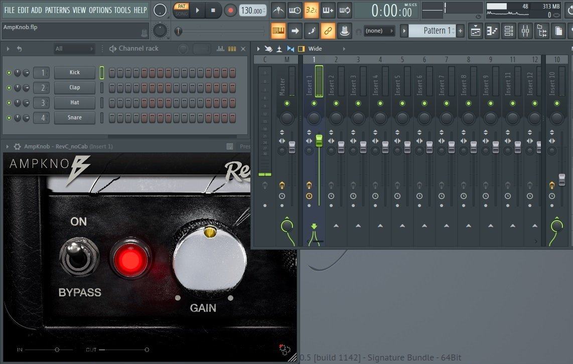Image resolution: width=573 pixels, height=364 pixels.
Task: Click the Snare channel button
Action: pos(75,117)
